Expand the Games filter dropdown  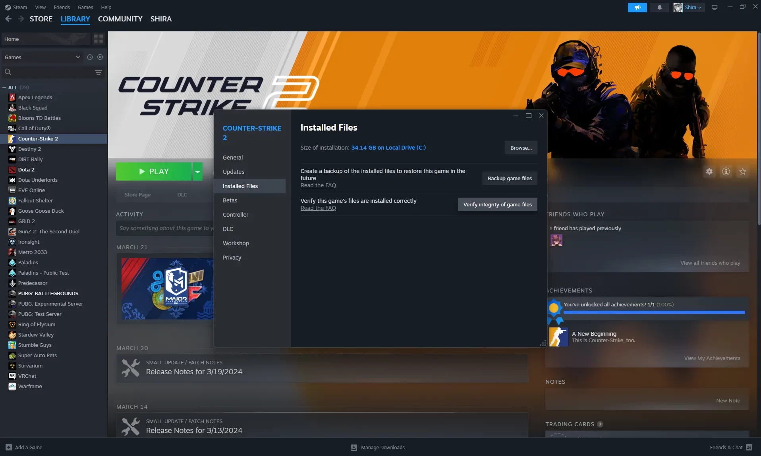(x=42, y=57)
